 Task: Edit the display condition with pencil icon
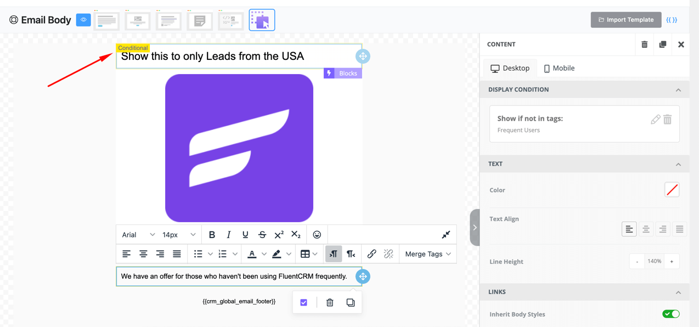tap(656, 119)
